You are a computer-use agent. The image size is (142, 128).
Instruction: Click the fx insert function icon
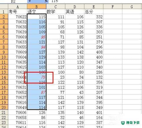(46, 1)
